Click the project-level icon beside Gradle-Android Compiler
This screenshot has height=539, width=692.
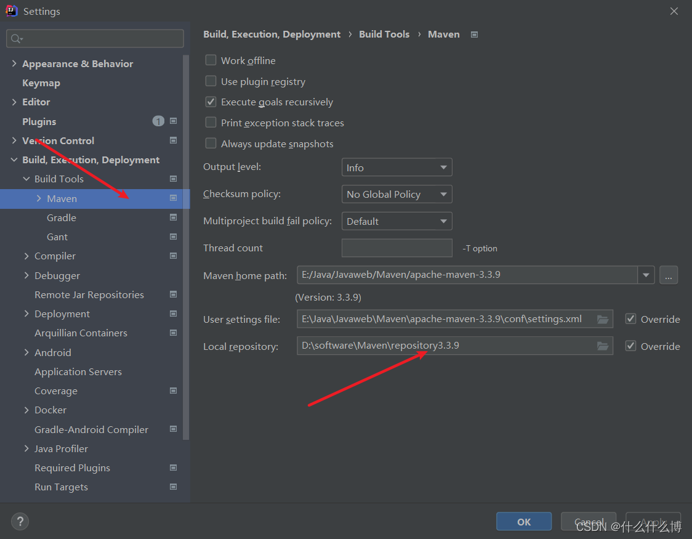(x=174, y=429)
